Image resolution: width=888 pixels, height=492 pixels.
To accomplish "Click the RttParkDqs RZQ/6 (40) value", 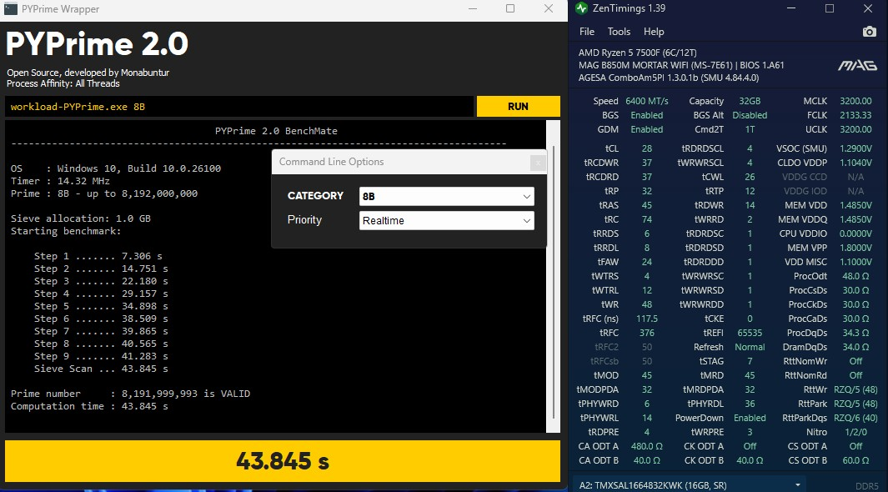I will pyautogui.click(x=855, y=418).
